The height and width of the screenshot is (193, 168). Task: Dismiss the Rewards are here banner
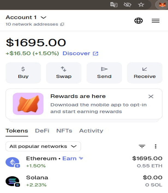pos(151,96)
